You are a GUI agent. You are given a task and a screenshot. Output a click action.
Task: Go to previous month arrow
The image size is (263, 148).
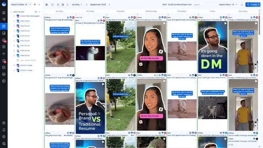click(87, 5)
